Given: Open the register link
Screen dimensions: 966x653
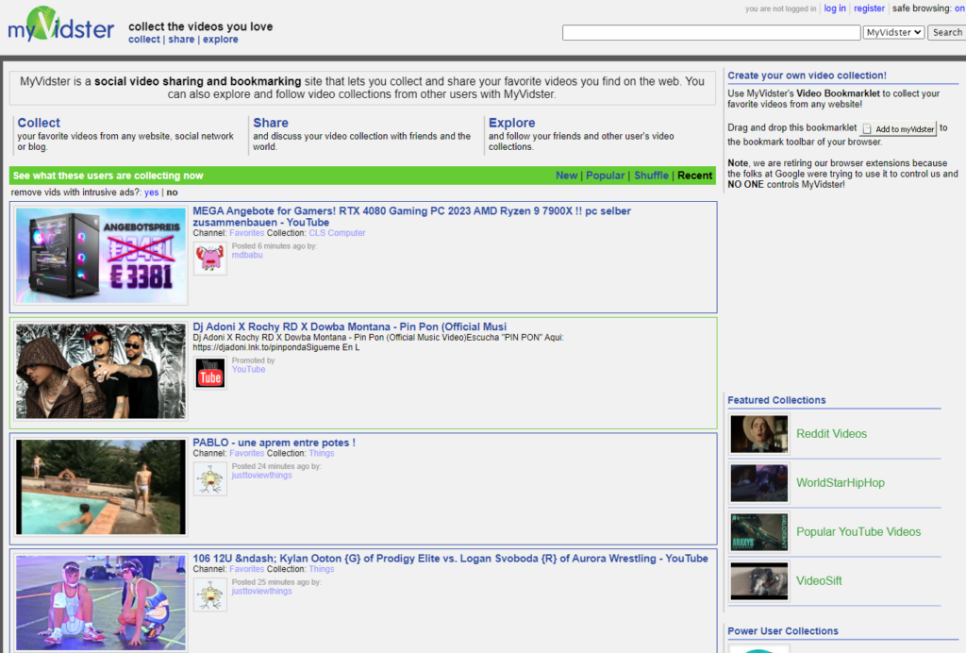Looking at the screenshot, I should pyautogui.click(x=869, y=8).
